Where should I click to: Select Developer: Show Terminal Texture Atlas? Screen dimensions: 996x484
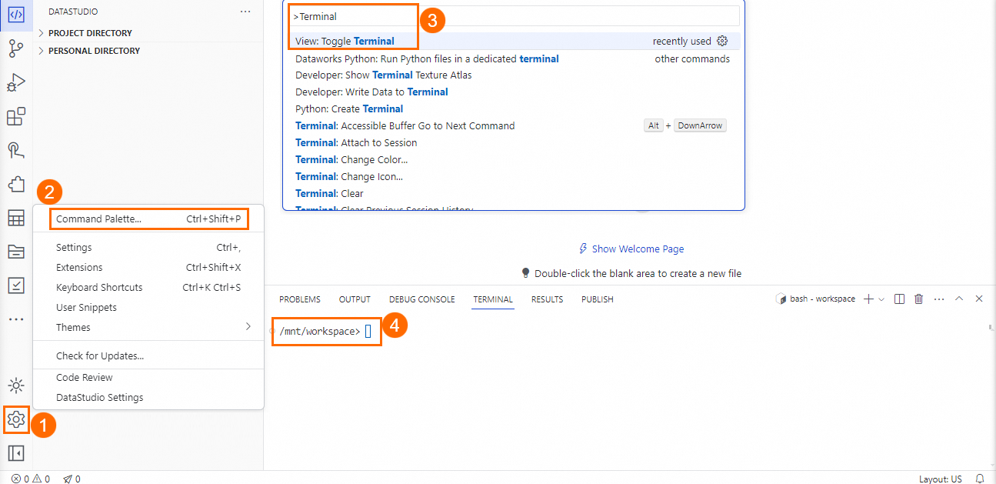click(514, 75)
